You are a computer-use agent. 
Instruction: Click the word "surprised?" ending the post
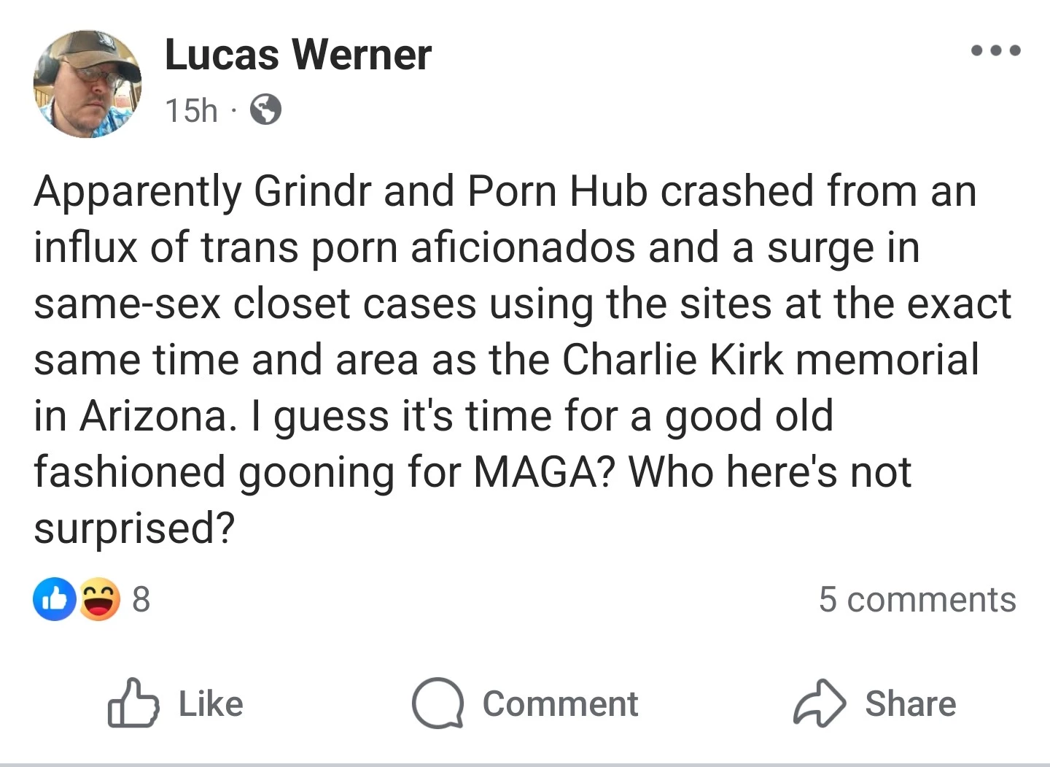click(134, 528)
